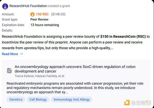
Task: Open the ResearchHub Foundation profile name
Action: point(28,6)
